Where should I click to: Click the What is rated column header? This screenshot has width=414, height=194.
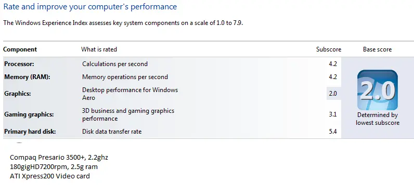[99, 49]
